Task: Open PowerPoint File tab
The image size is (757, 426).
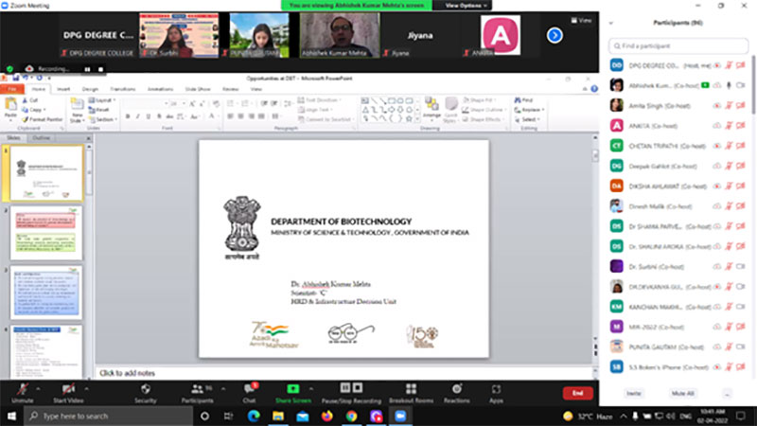Action: pyautogui.click(x=12, y=89)
